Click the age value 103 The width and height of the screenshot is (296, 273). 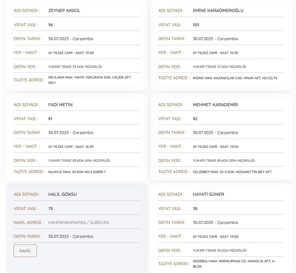(x=196, y=25)
